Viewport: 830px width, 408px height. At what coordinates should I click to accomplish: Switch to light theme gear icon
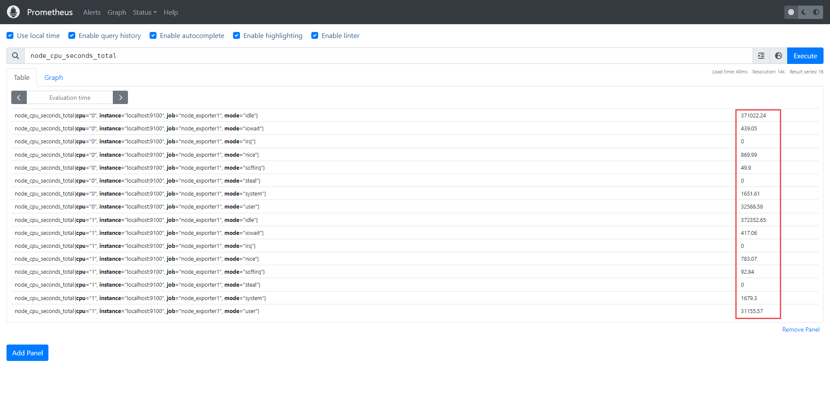(791, 12)
